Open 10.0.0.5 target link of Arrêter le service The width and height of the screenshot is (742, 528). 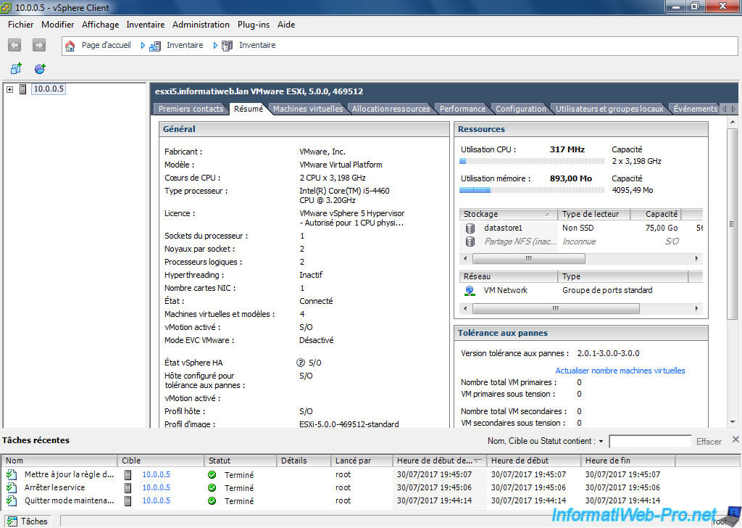click(x=157, y=487)
